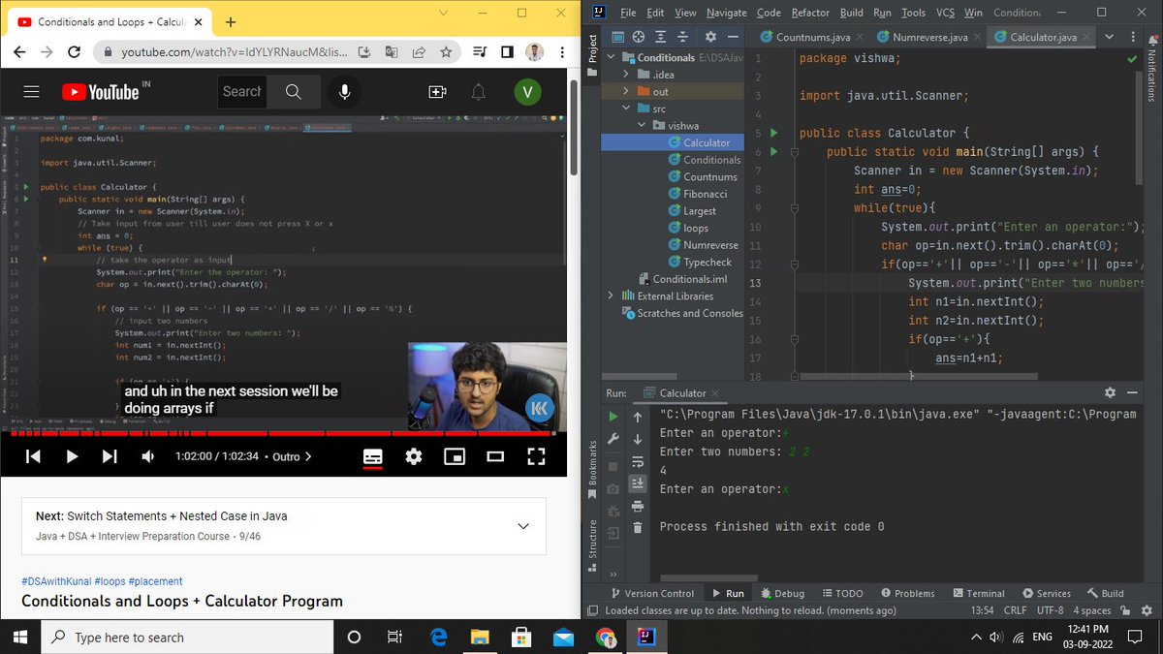Mute the YouTube video
1163x654 pixels.
(147, 456)
